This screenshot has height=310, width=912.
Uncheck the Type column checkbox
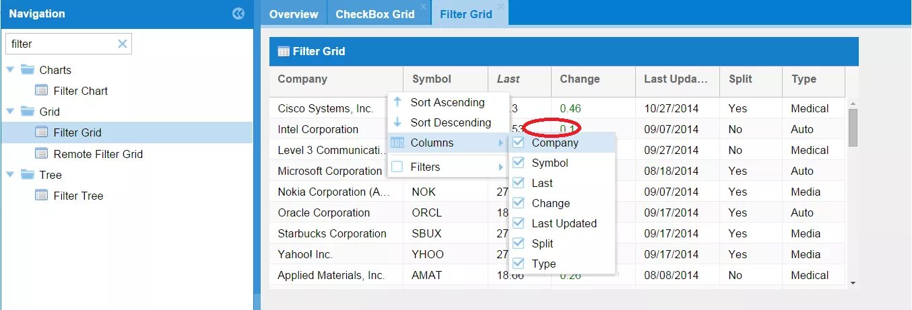pyautogui.click(x=519, y=264)
